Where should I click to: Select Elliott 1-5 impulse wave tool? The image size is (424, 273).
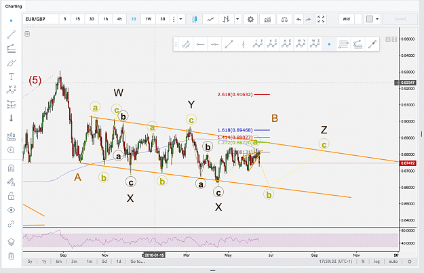[258, 44]
